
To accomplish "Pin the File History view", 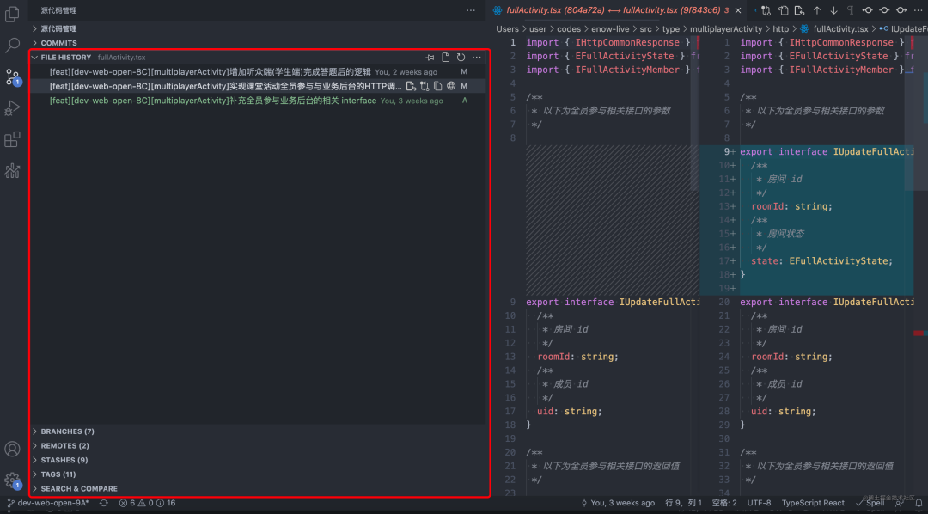I will click(x=430, y=58).
